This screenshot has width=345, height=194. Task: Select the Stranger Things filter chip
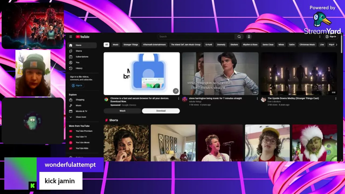point(131,45)
